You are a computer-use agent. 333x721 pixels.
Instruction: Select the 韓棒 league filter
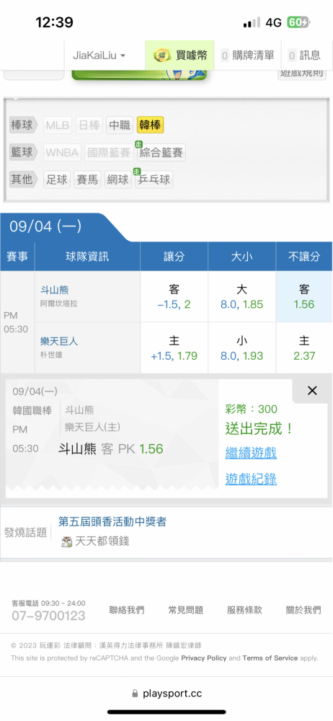coord(150,125)
